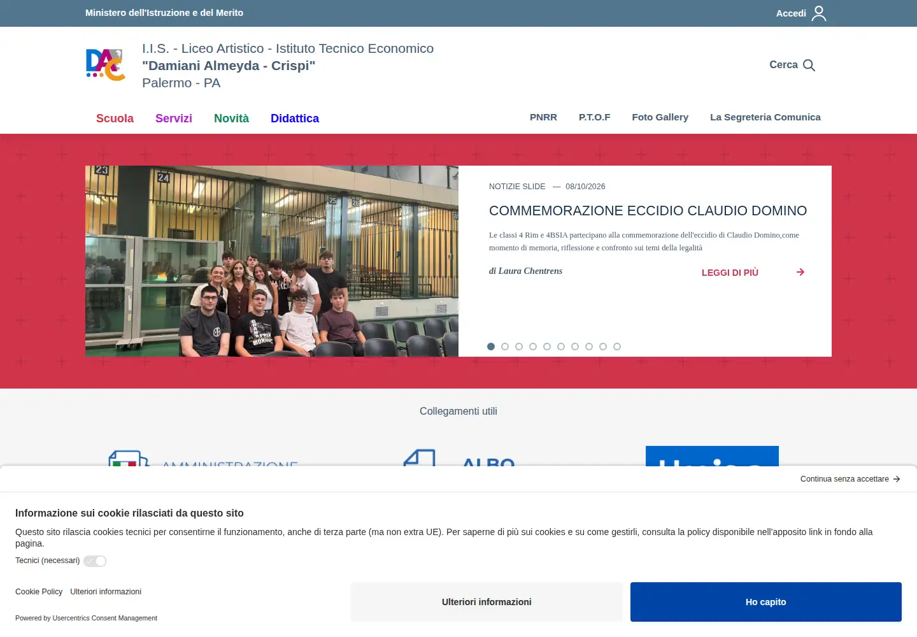This screenshot has width=917, height=637.
Task: Go to the PNRR page
Action: (543, 117)
